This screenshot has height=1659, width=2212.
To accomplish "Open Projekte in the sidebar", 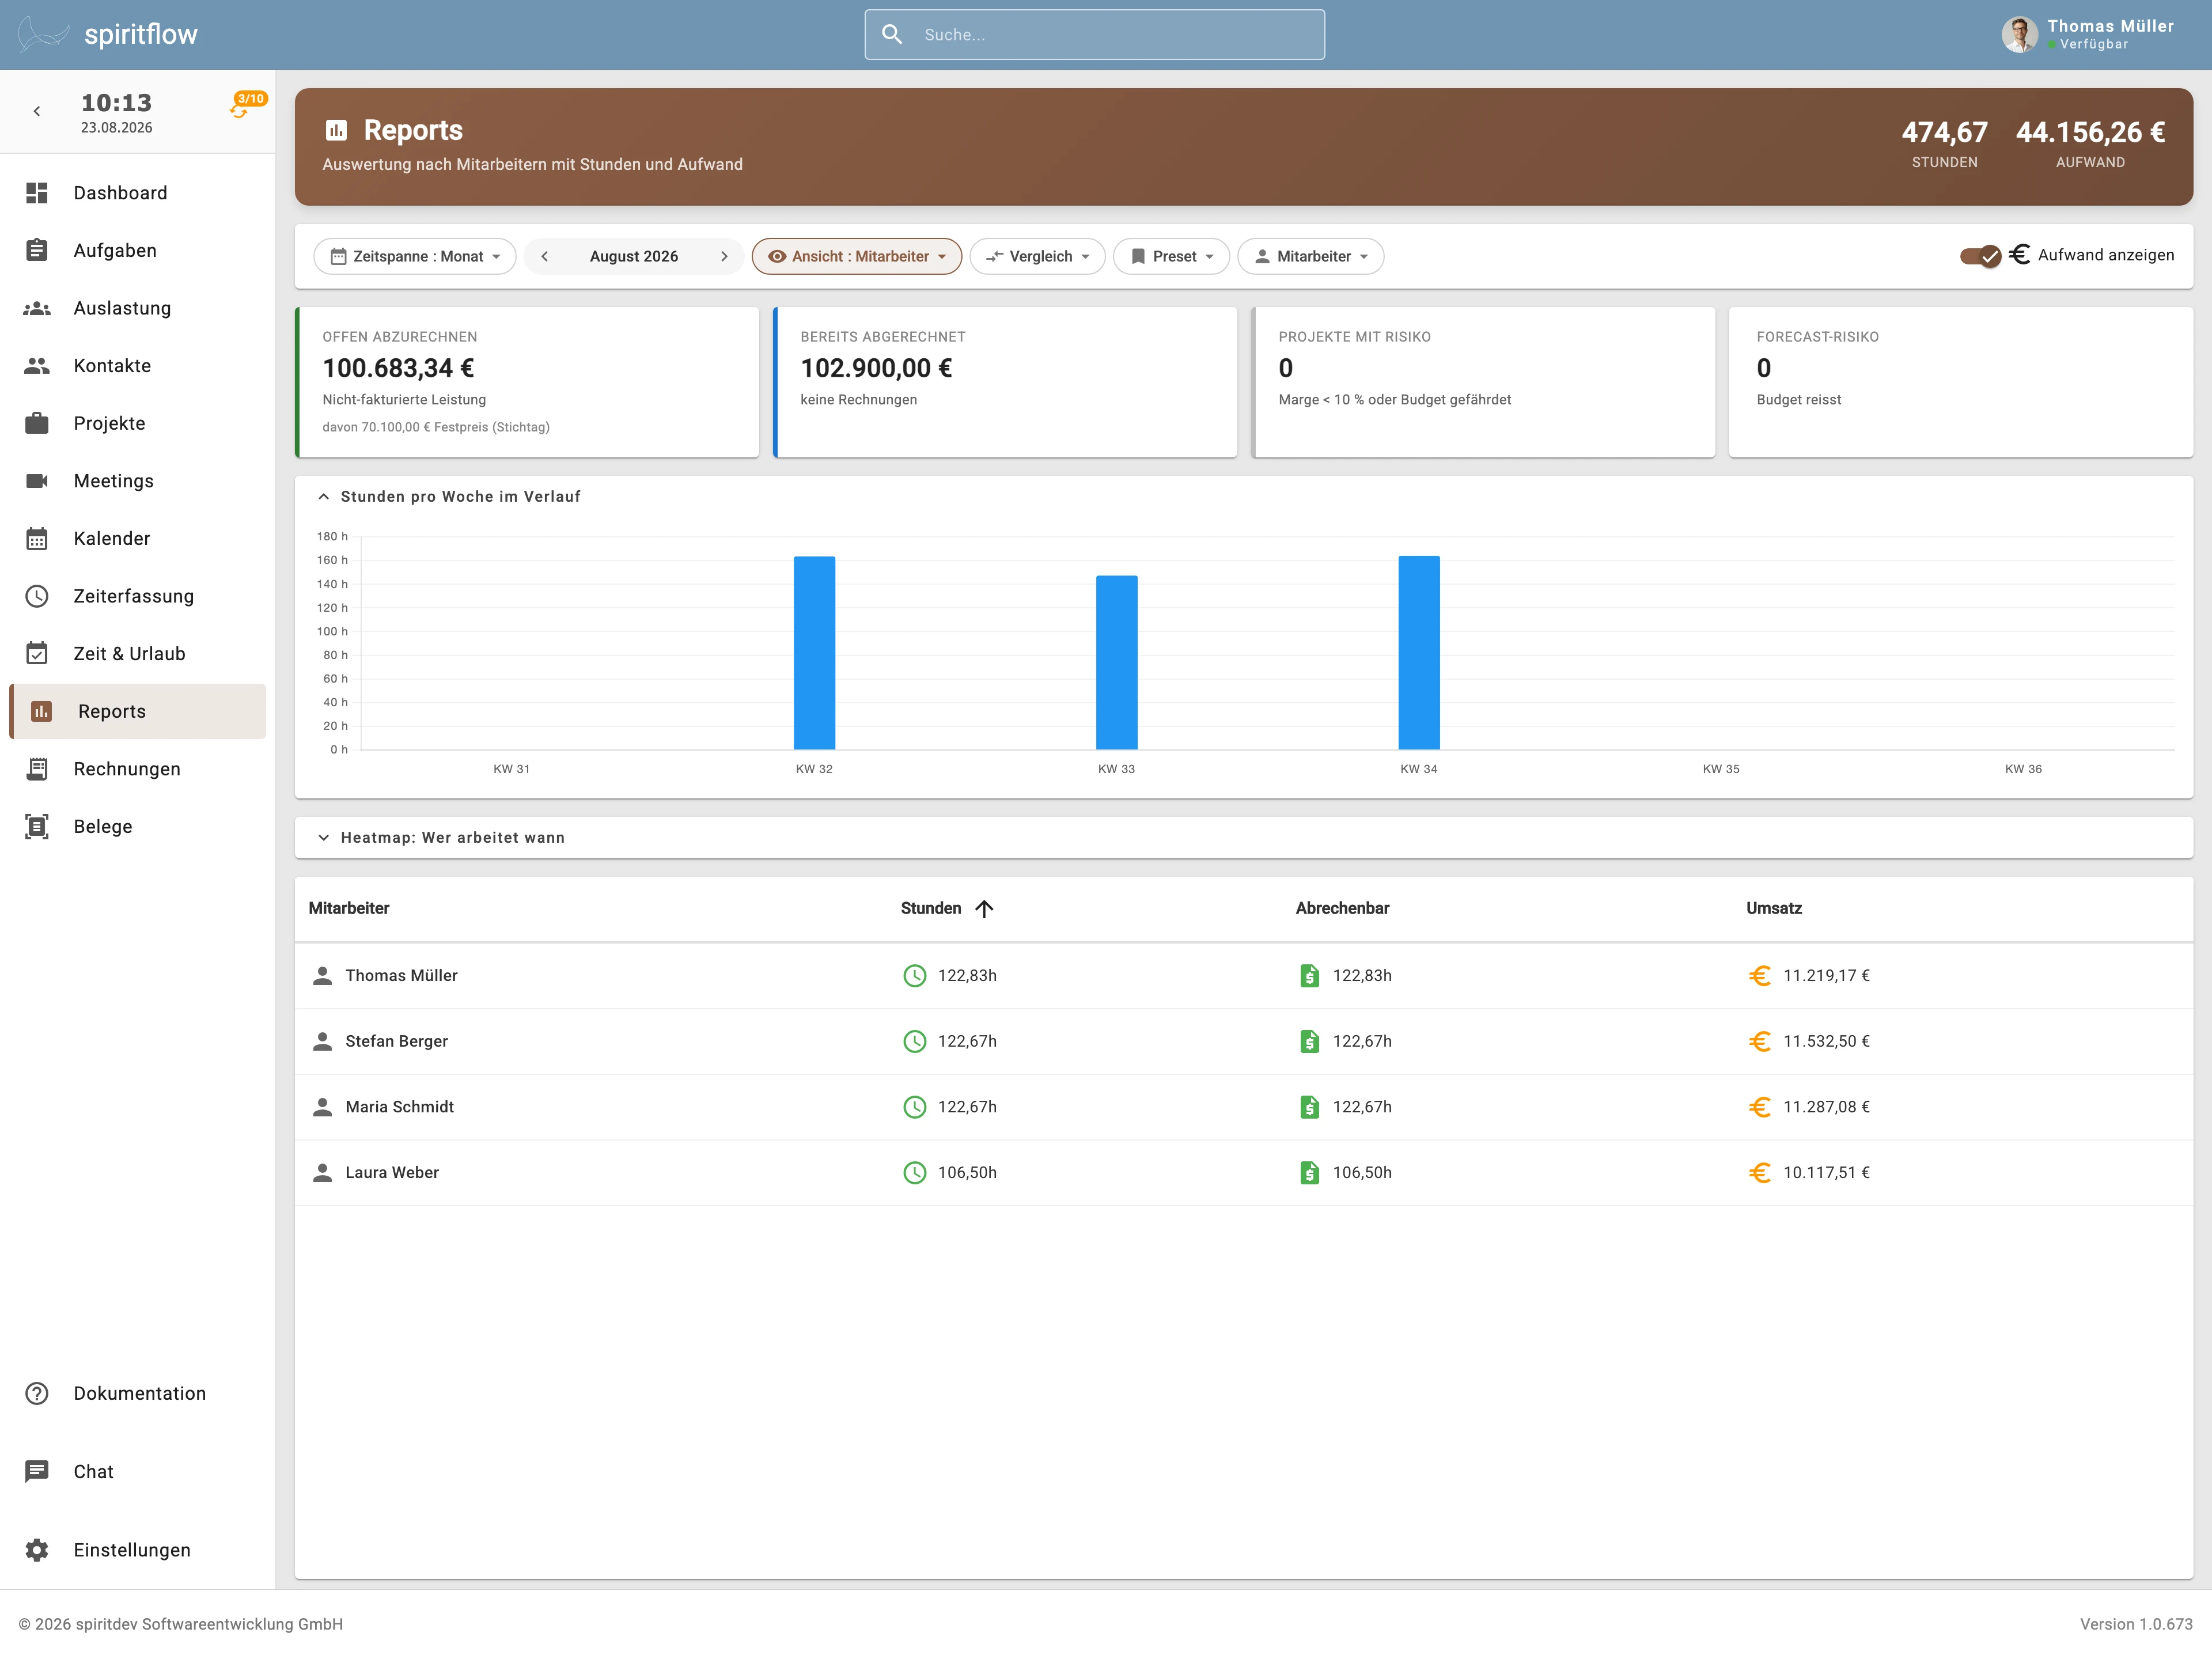I will (x=138, y=423).
